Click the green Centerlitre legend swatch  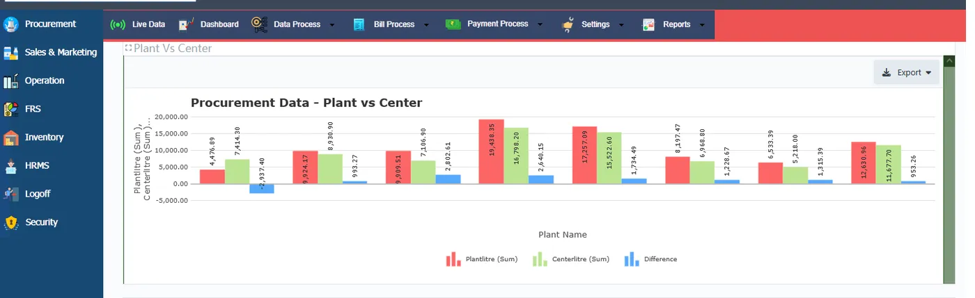click(540, 259)
